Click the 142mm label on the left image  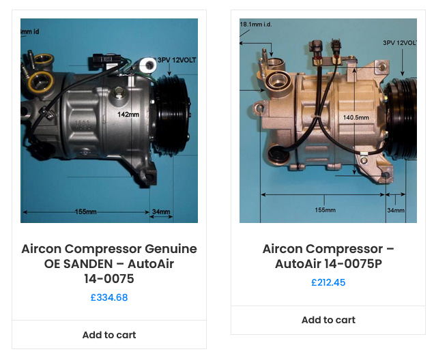tap(128, 115)
